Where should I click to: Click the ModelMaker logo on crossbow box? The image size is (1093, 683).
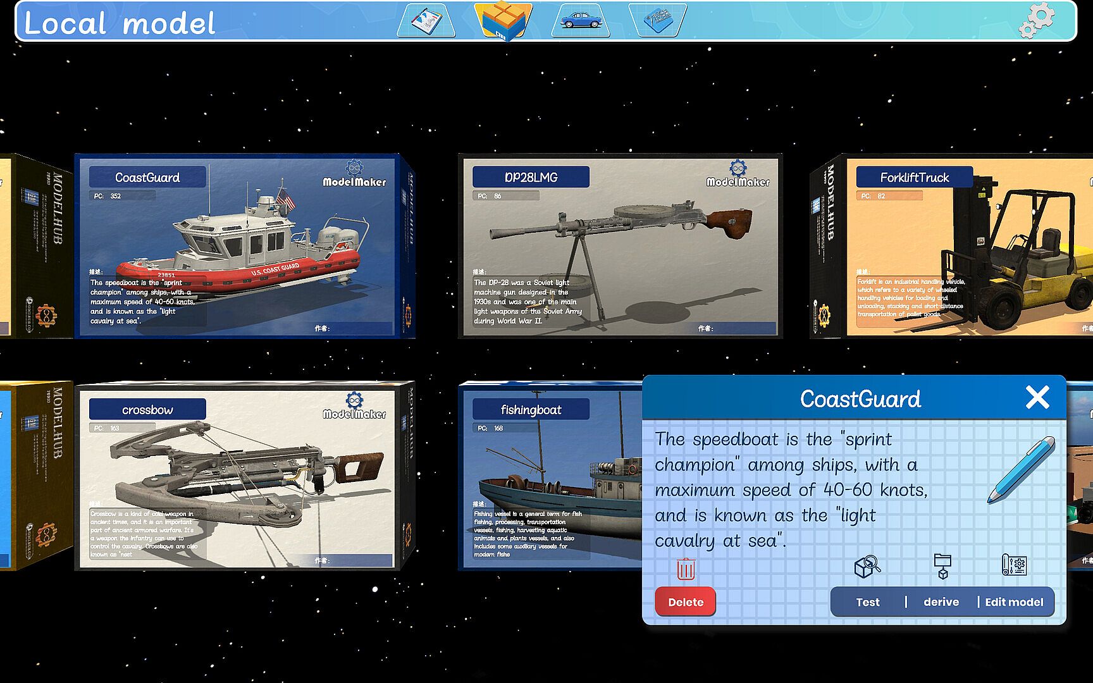354,406
